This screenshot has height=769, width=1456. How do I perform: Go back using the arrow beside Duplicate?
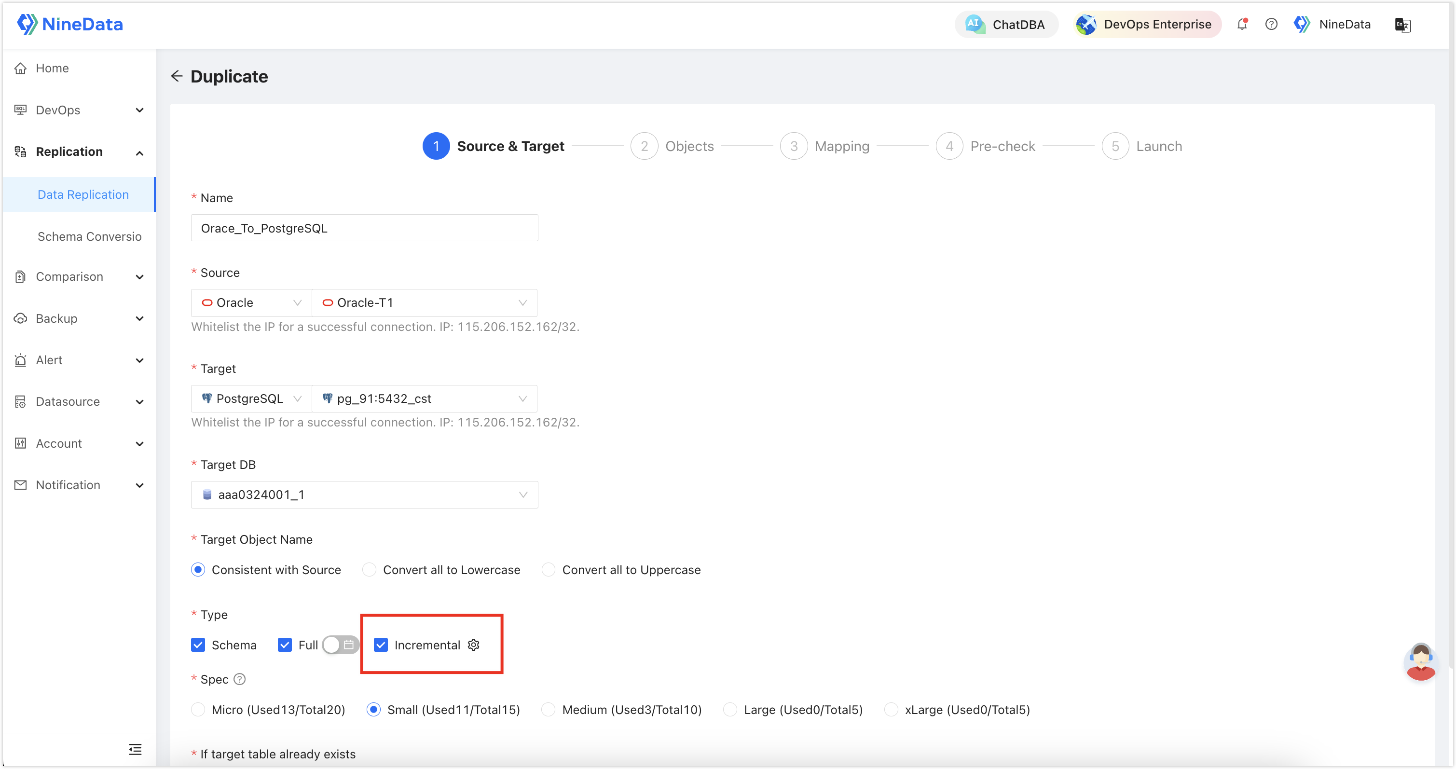[x=177, y=76]
